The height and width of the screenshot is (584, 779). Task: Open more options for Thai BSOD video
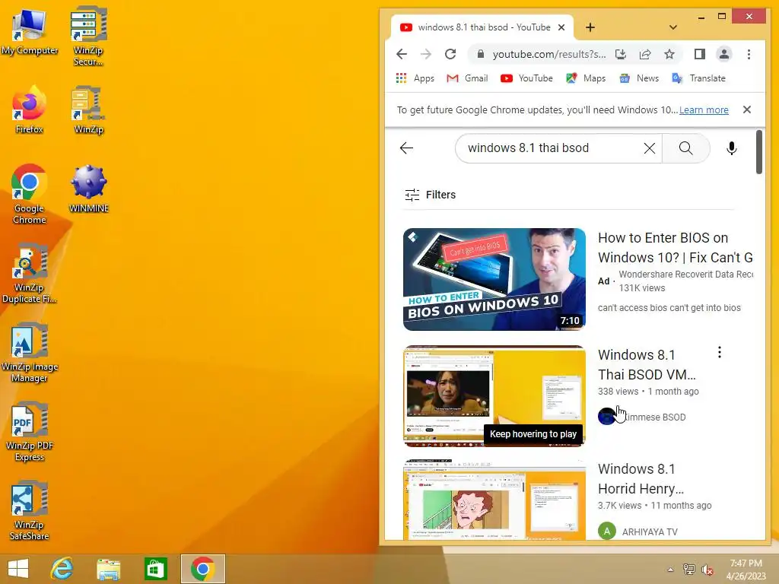click(720, 353)
